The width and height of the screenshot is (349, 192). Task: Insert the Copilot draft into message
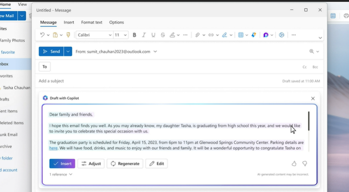[x=62, y=164]
